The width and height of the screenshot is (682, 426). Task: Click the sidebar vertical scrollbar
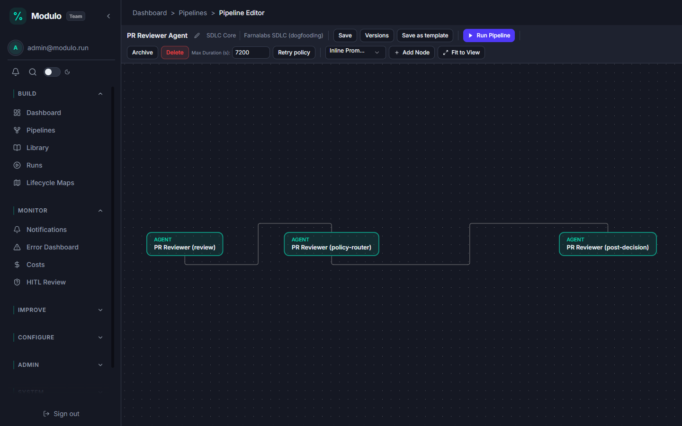click(113, 227)
